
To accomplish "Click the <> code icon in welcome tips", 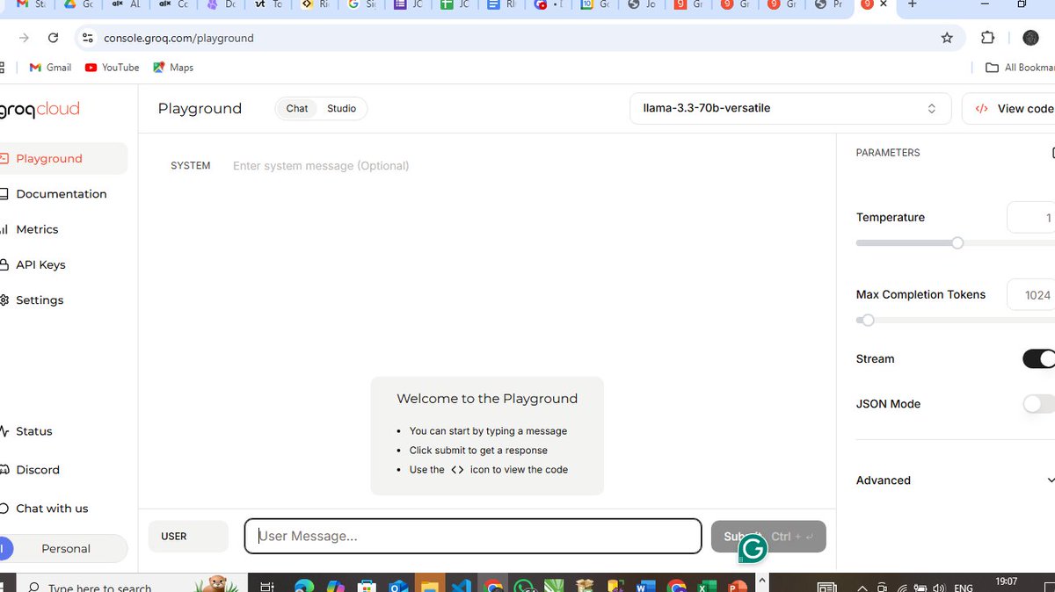I will 457,470.
